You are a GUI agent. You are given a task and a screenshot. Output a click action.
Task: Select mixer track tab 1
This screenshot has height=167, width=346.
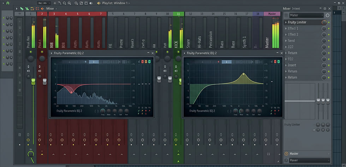pyautogui.click(x=31, y=14)
